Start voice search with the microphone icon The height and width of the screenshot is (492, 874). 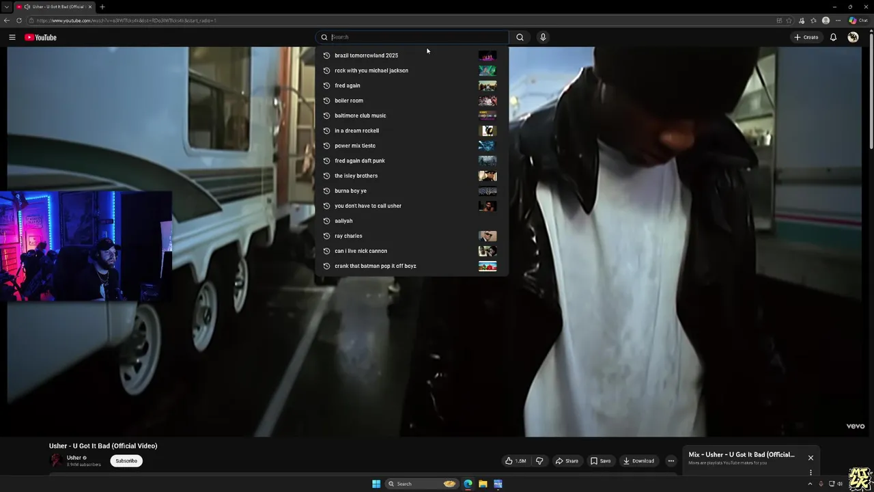tap(543, 37)
